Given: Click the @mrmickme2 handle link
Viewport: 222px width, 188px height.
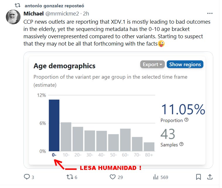Looking at the screenshot, I should [63, 14].
